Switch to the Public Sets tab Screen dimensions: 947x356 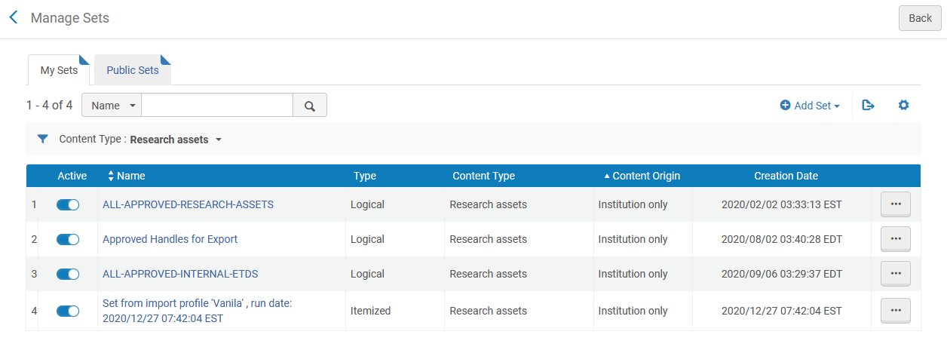(x=133, y=70)
